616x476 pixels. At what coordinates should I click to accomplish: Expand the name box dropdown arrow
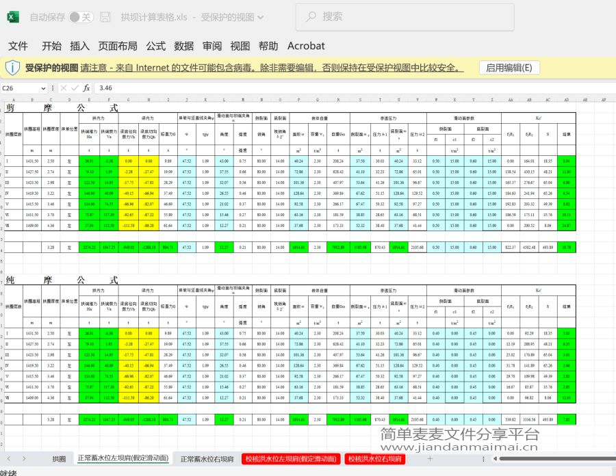pyautogui.click(x=43, y=88)
